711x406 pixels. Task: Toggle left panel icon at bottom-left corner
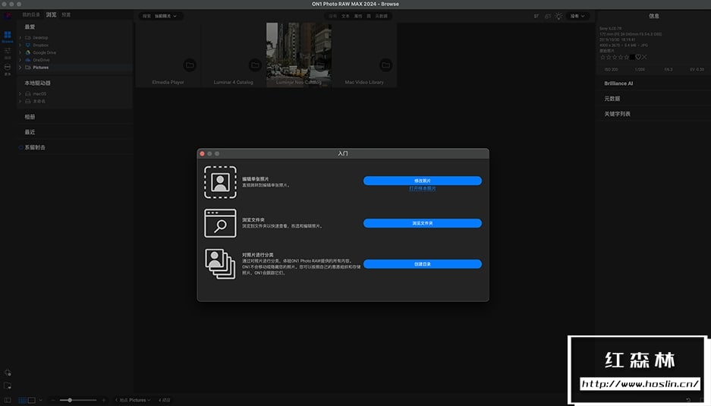click(x=8, y=400)
